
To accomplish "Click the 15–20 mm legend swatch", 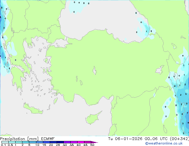I will pyautogui.click(x=46, y=142).
